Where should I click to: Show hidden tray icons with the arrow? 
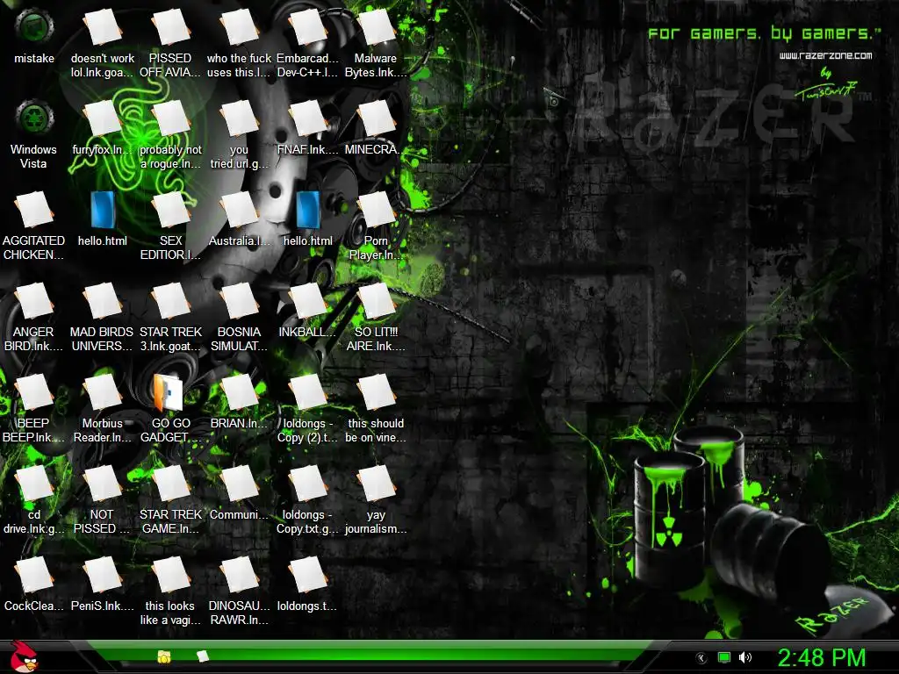701,658
